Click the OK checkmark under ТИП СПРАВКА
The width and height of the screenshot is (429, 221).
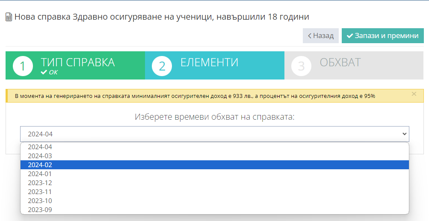[44, 72]
